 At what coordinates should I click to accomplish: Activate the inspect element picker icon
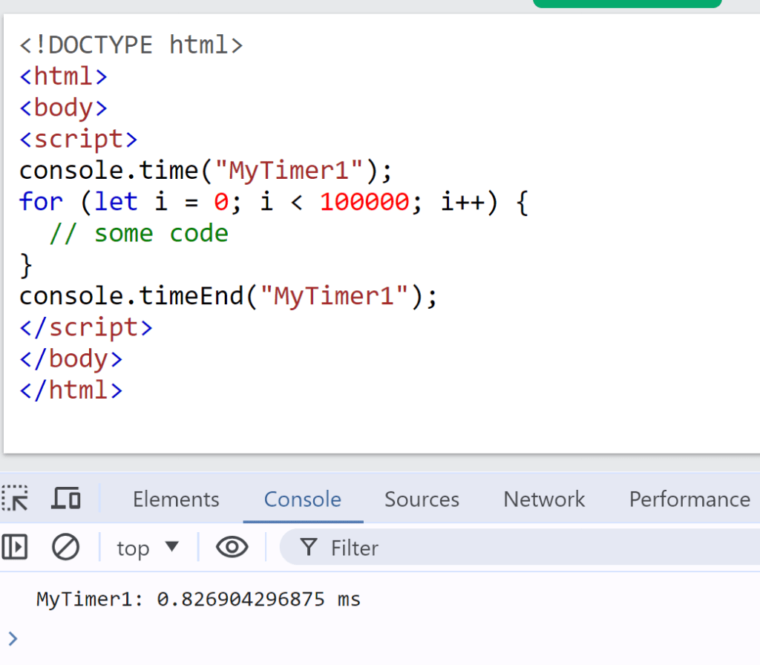[x=15, y=498]
